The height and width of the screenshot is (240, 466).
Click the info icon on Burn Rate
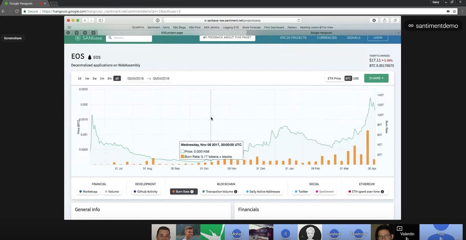click(x=192, y=192)
